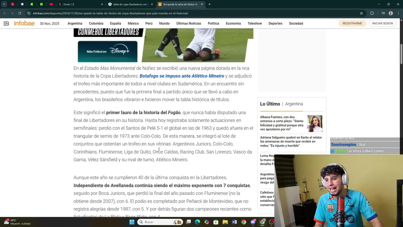Screen dimensions: 403x227
Task: Open the Teleshow section
Action: click(x=255, y=23)
